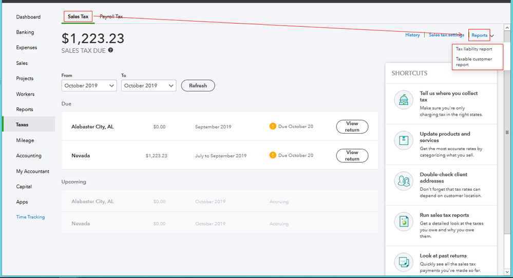The width and height of the screenshot is (513, 278).
Task: Switch to the Sales Tax tab
Action: pyautogui.click(x=78, y=16)
